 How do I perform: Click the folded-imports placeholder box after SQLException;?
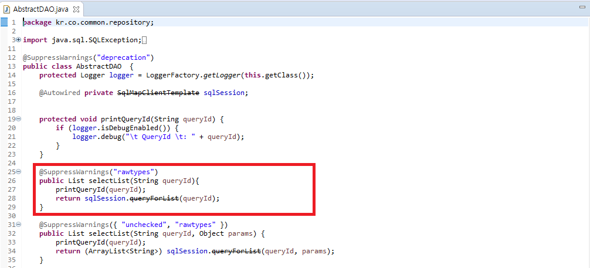(x=144, y=40)
